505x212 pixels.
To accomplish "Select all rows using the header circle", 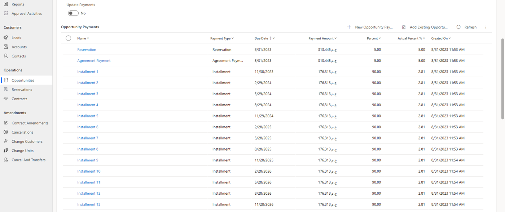I will (x=69, y=38).
